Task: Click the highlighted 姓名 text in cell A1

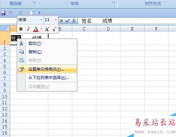Action: [x=16, y=38]
